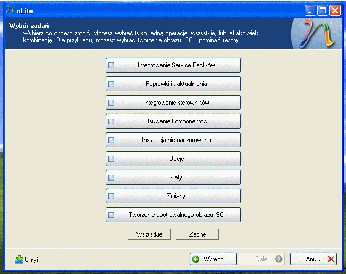Click the nLite icon in title bar
346x274 pixels.
click(x=10, y=10)
